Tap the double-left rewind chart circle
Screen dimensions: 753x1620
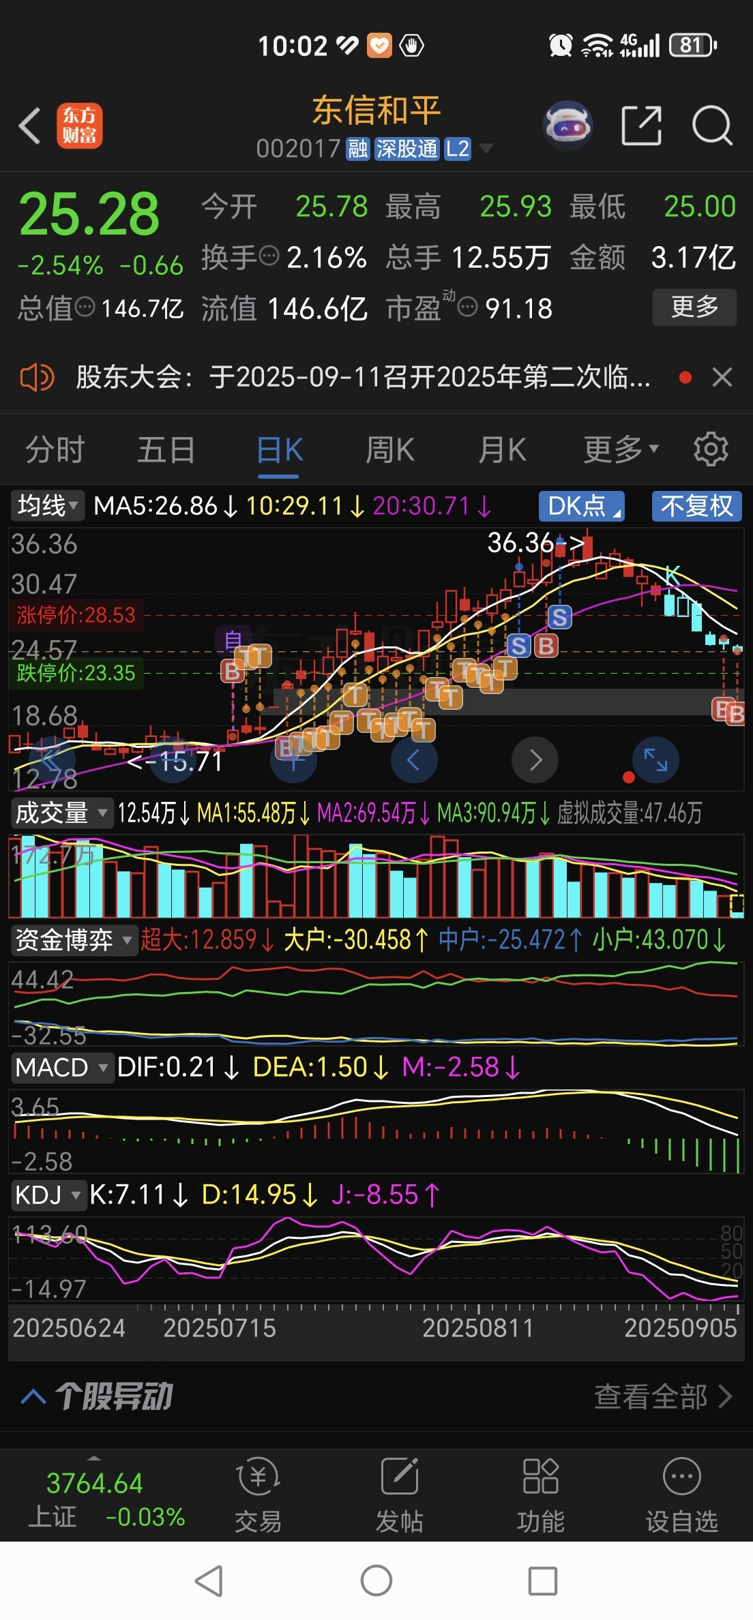tap(52, 760)
